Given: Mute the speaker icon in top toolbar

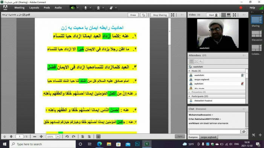Looking at the screenshot, I should click(73, 8).
